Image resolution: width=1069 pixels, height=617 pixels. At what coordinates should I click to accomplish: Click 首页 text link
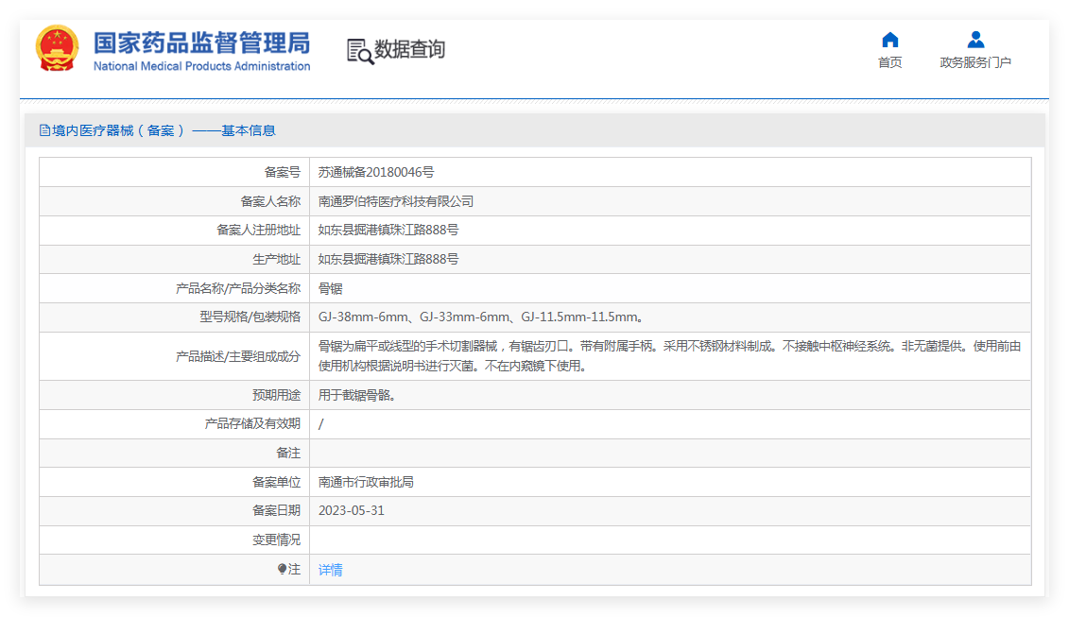tap(889, 62)
